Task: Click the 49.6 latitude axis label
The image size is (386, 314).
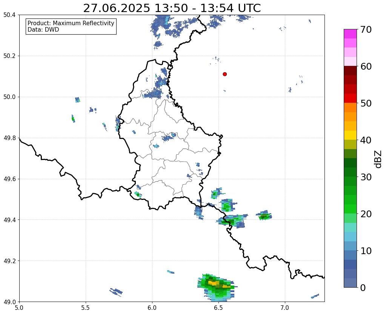Action: [9, 179]
